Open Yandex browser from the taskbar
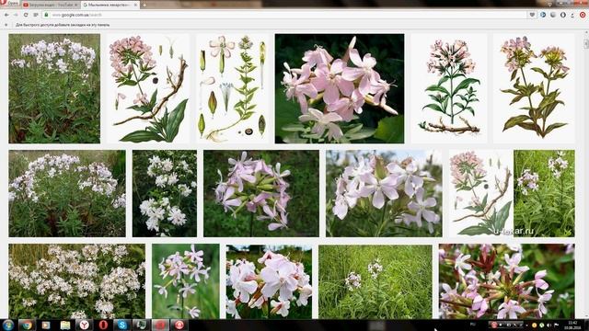 [x=84, y=325]
